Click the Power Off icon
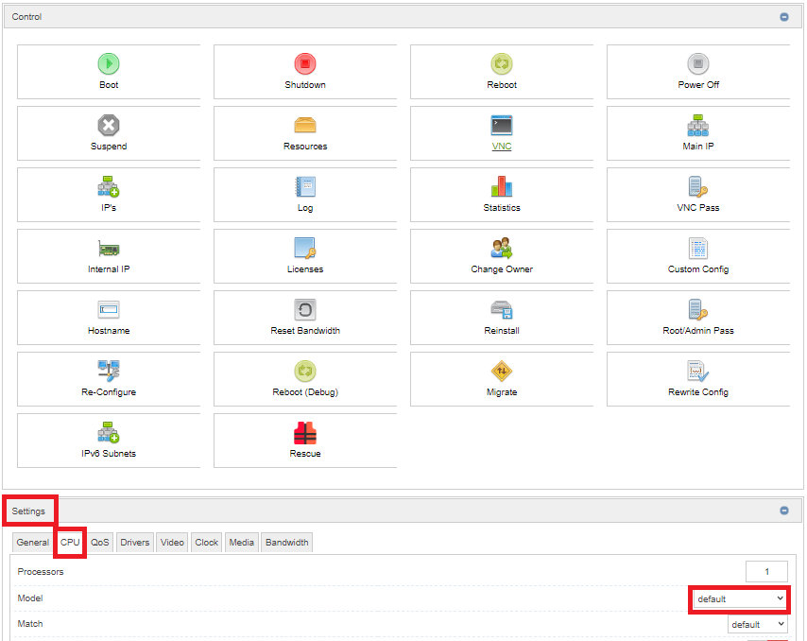 click(x=698, y=64)
